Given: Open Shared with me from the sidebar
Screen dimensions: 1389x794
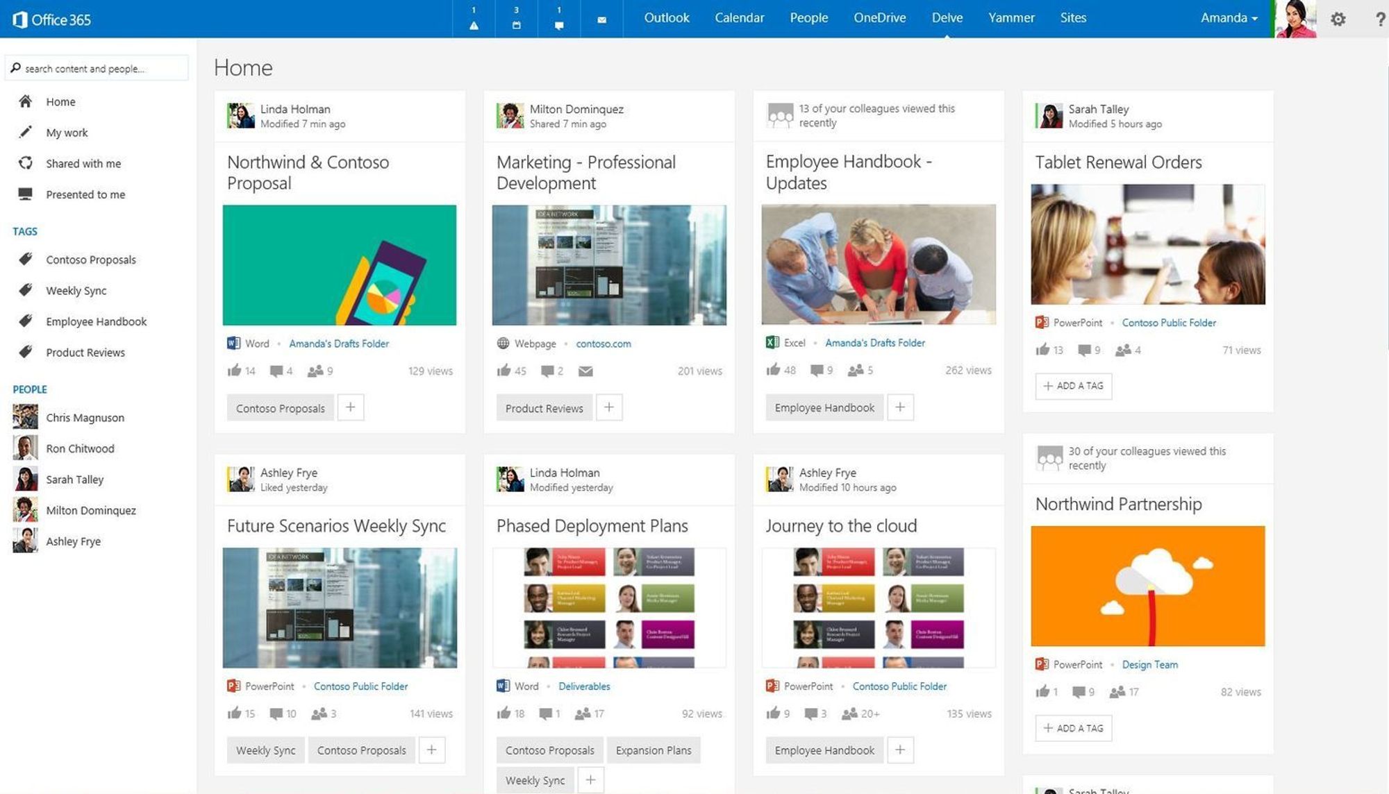Looking at the screenshot, I should (83, 163).
